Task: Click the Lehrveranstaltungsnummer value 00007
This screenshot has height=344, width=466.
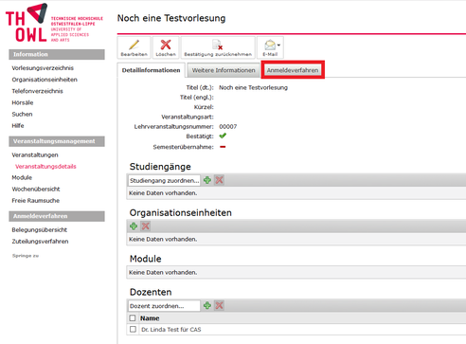Action: pos(228,127)
